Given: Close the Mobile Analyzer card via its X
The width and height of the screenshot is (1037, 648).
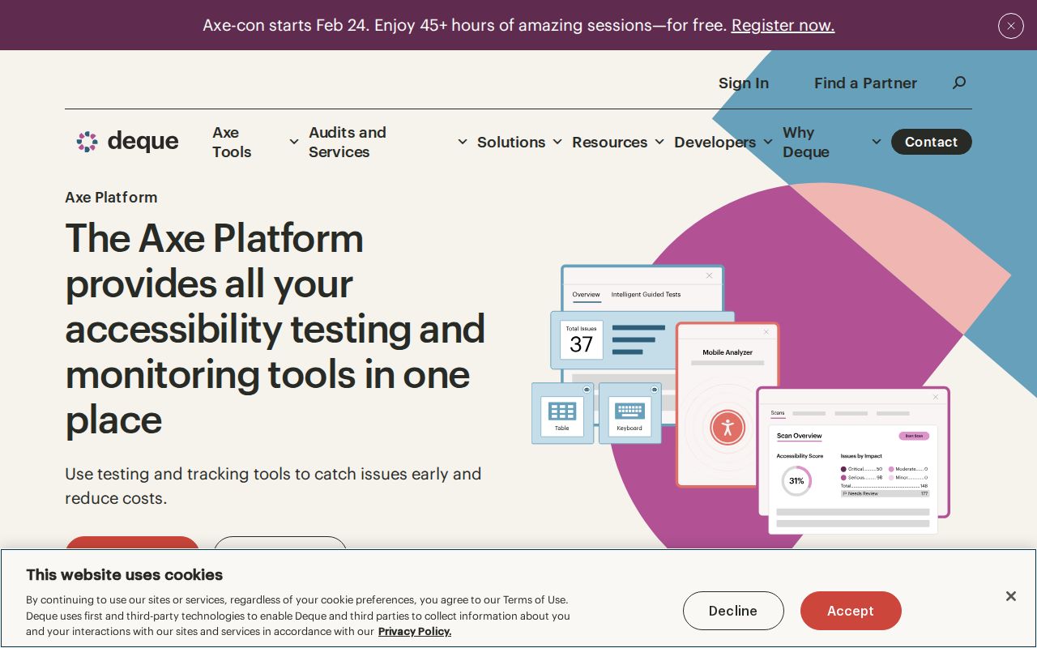Looking at the screenshot, I should 766,332.
